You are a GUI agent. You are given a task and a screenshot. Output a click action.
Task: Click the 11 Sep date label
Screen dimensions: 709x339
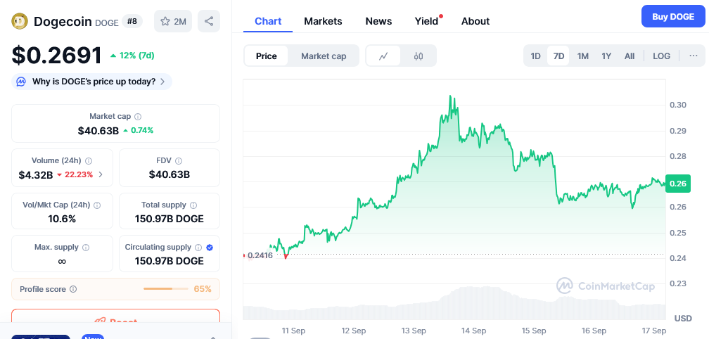tap(293, 331)
